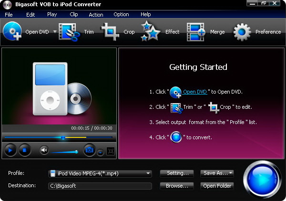Stop playback with the Stop button

point(25,150)
